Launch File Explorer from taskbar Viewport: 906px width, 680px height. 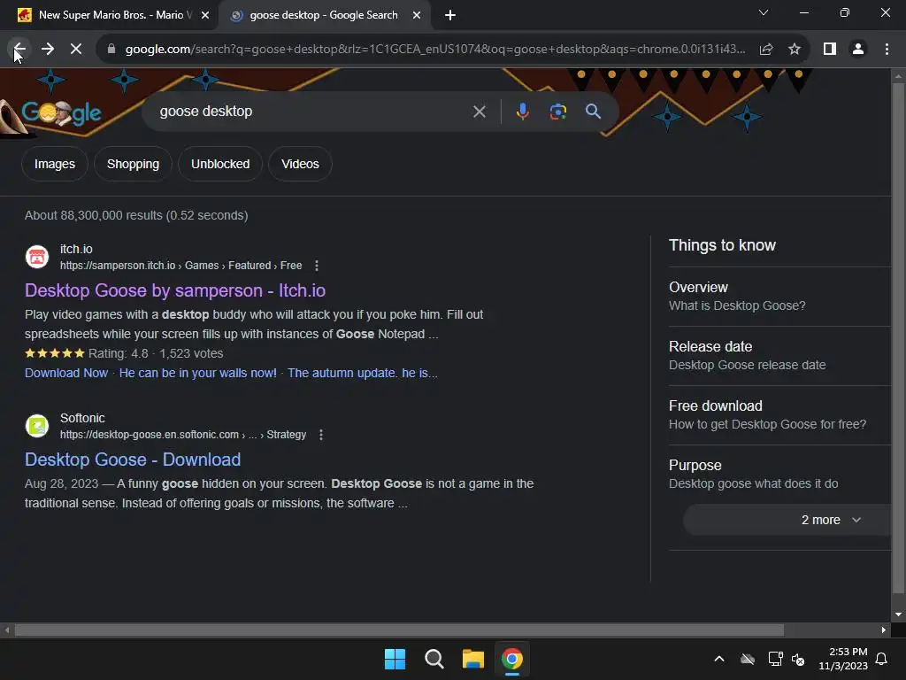coord(473,659)
